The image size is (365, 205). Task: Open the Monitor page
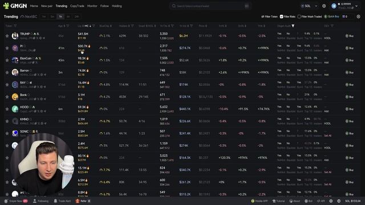pyautogui.click(x=92, y=6)
